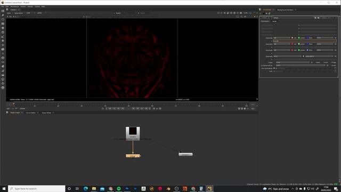341x192 pixels.
Task: Open fourth channels dropdown set to none
Action: [x=288, y=56]
